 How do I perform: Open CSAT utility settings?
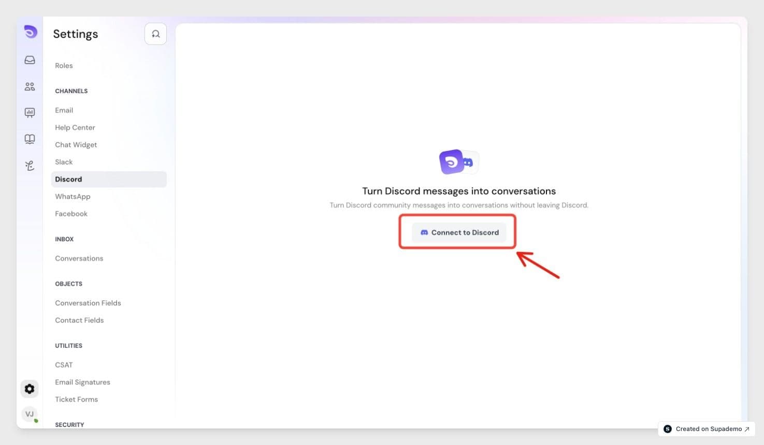(x=64, y=365)
